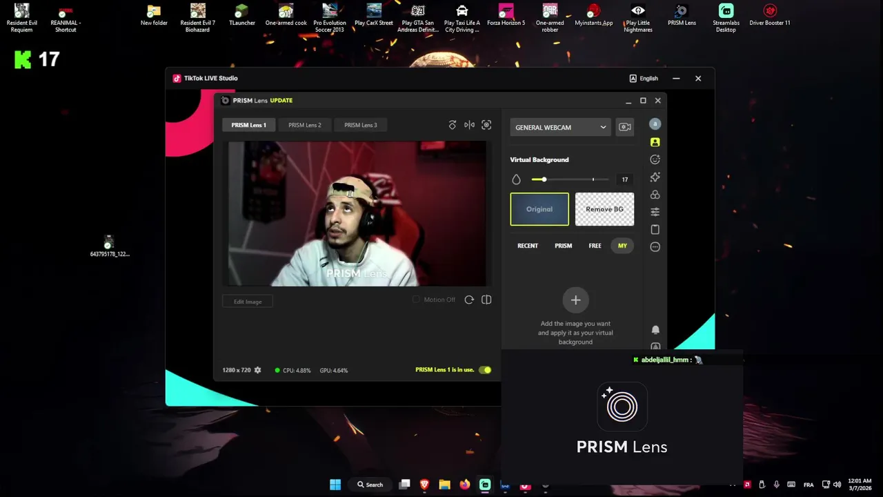The image size is (883, 497).
Task: Click the CPU: 4.88% status text
Action: coord(297,370)
